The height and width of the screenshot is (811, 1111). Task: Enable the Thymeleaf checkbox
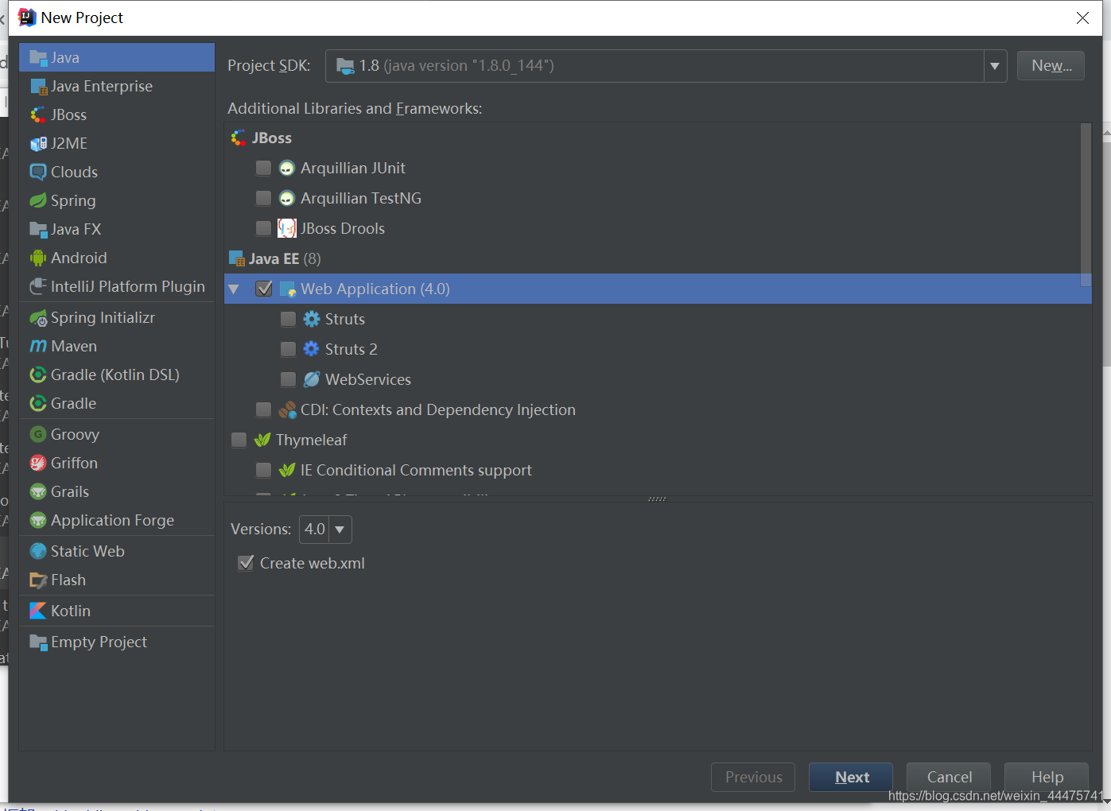pyautogui.click(x=239, y=440)
